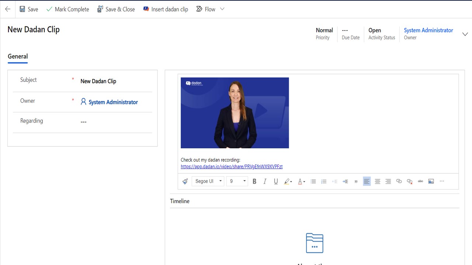The width and height of the screenshot is (472, 265).
Task: Open the font size dropdown
Action: coord(237,181)
